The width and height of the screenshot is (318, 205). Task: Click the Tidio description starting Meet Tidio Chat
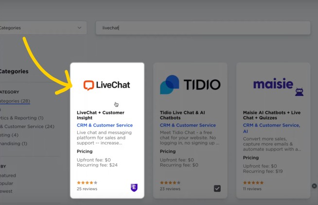(190, 138)
